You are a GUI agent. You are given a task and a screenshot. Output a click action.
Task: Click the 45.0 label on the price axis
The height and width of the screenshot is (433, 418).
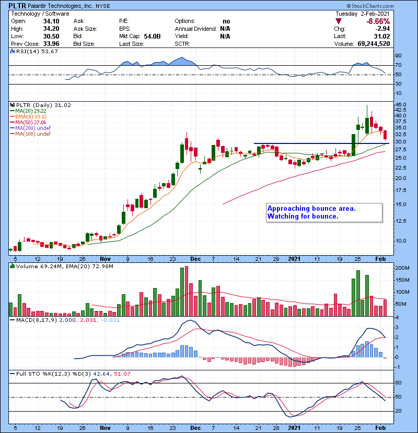coord(401,105)
